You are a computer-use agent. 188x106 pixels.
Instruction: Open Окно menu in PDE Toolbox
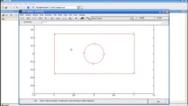[x=75, y=15]
